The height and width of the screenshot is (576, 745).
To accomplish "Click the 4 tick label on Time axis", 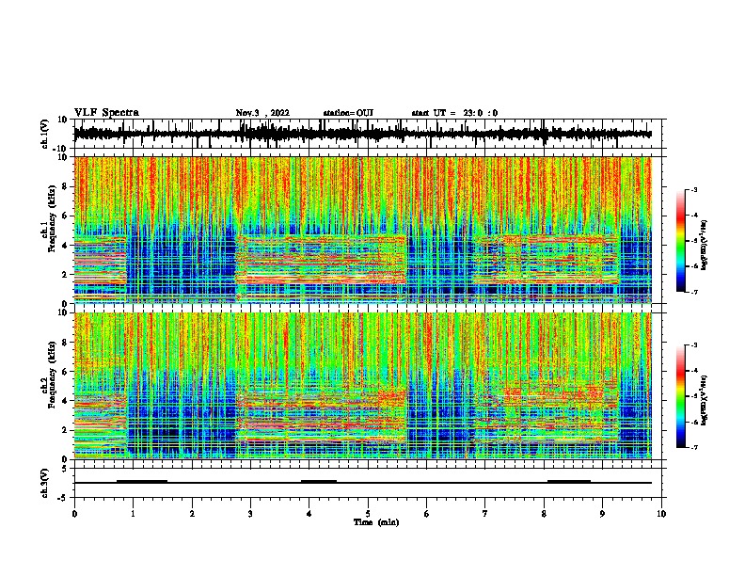I will (309, 514).
